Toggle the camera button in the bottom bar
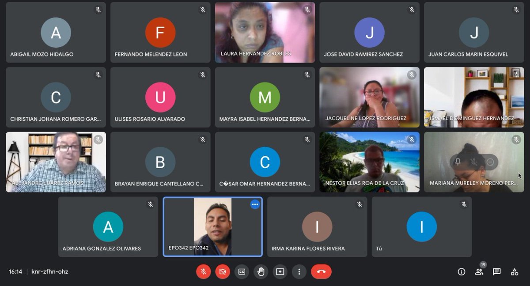The image size is (530, 286). [x=223, y=272]
